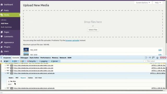Switch to the DOM tab
Viewport: 167px width, 94px height.
point(69,58)
